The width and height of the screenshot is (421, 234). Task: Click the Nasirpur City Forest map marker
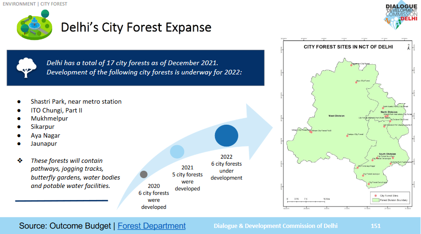[347, 136]
